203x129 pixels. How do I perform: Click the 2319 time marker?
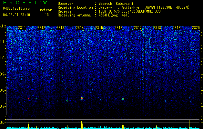click(x=177, y=28)
